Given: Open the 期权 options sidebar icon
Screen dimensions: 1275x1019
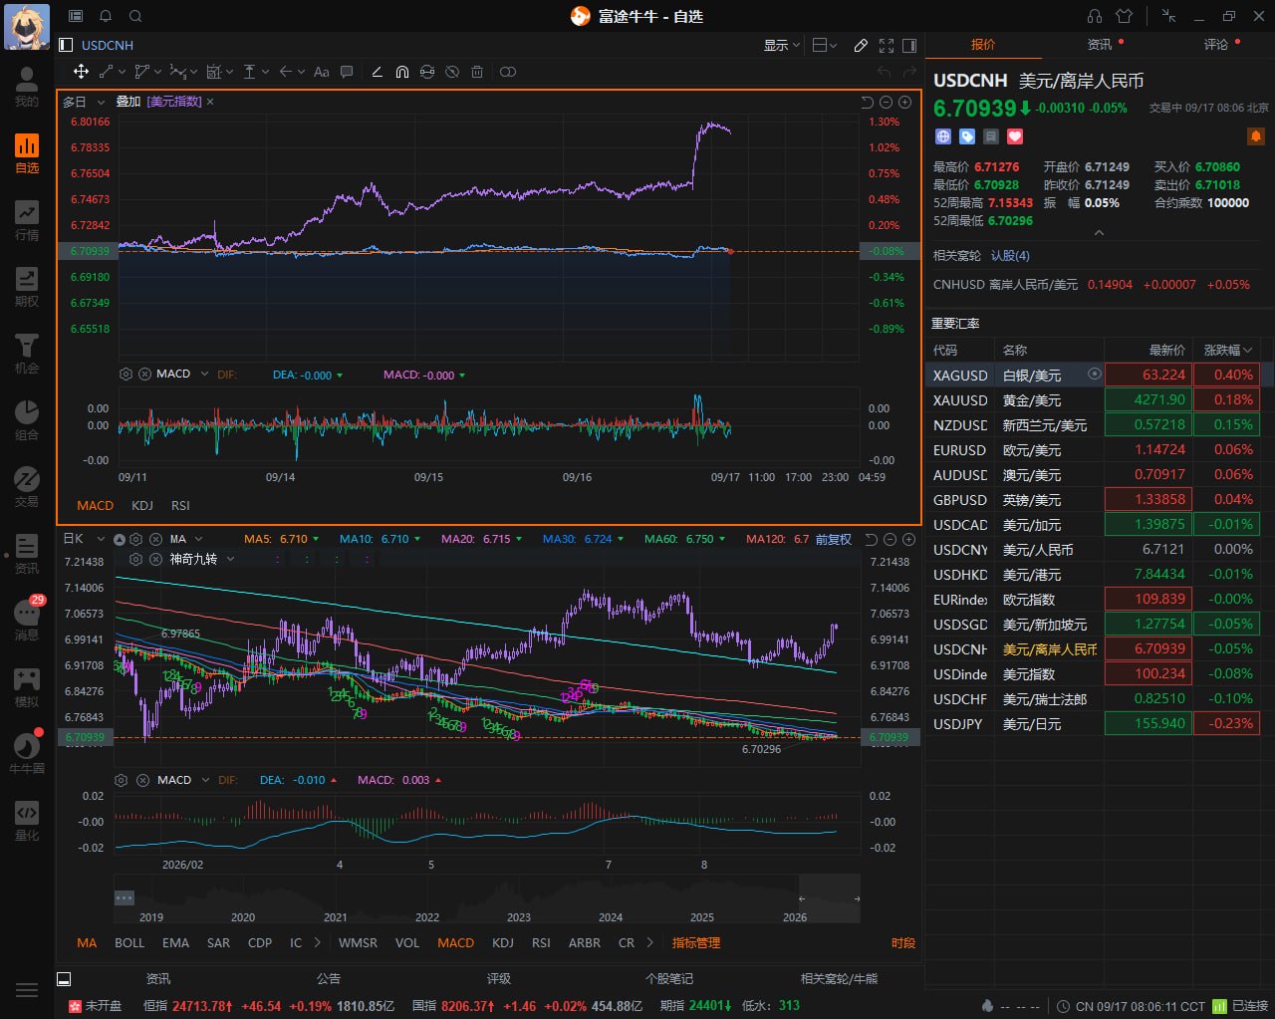Looking at the screenshot, I should [x=27, y=287].
